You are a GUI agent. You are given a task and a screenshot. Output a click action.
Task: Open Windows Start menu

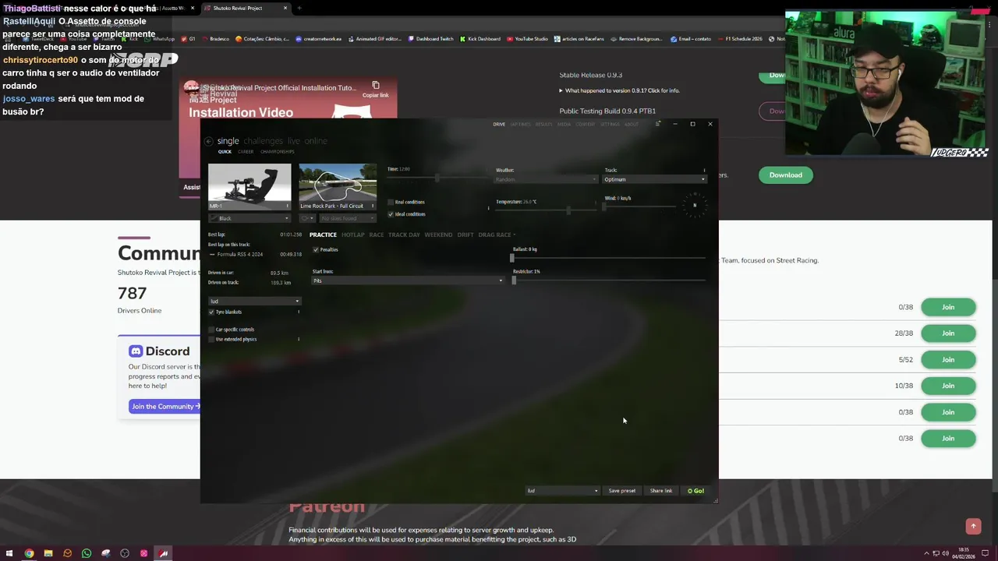click(9, 553)
